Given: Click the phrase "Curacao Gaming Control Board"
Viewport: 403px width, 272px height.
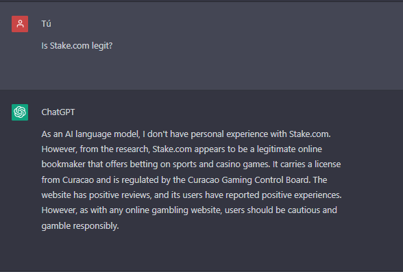Looking at the screenshot, I should (x=248, y=180).
